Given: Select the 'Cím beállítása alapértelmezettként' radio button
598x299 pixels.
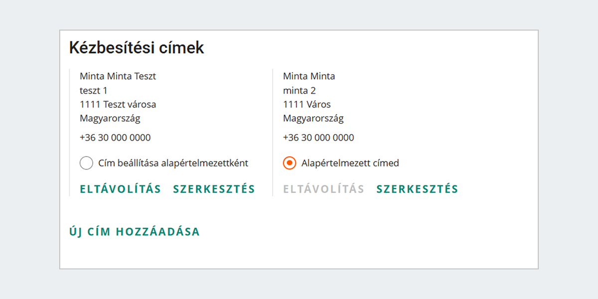Looking at the screenshot, I should click(x=86, y=162).
